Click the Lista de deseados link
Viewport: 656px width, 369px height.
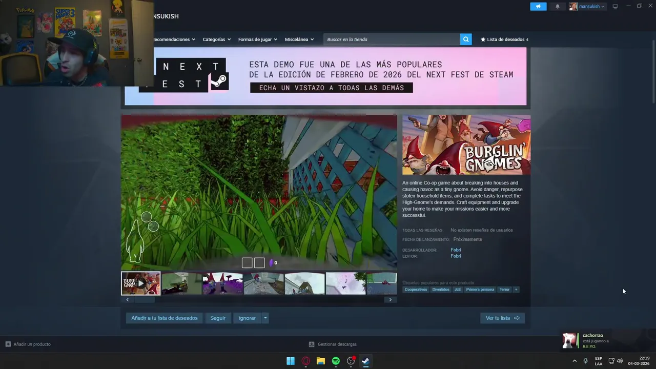(x=505, y=39)
